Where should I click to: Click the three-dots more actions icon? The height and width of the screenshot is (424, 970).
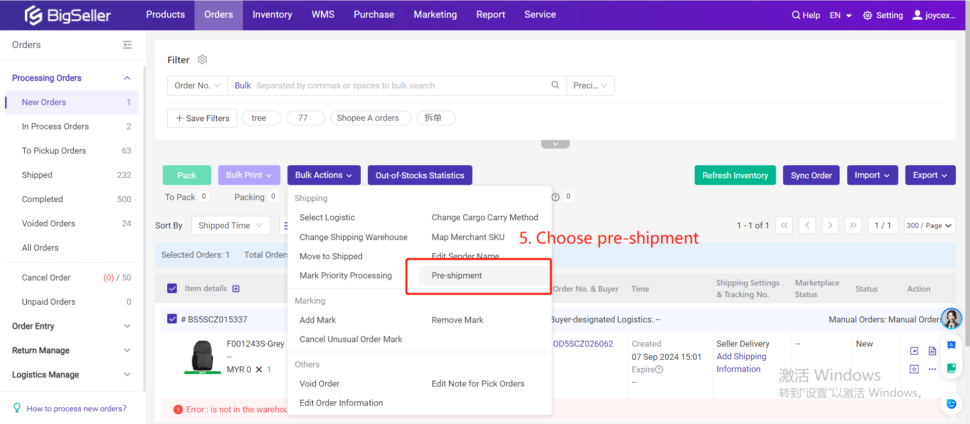pyautogui.click(x=932, y=369)
